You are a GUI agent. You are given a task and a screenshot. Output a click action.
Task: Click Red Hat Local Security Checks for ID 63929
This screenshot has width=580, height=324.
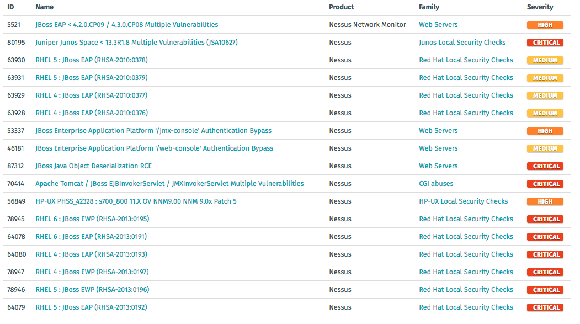click(466, 95)
